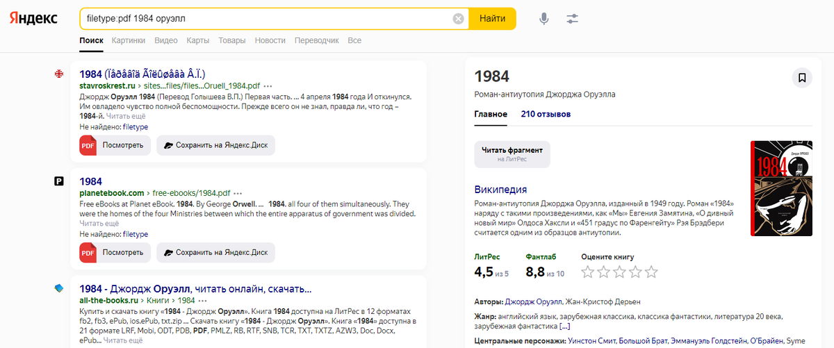Rate the book three stars

[619, 272]
